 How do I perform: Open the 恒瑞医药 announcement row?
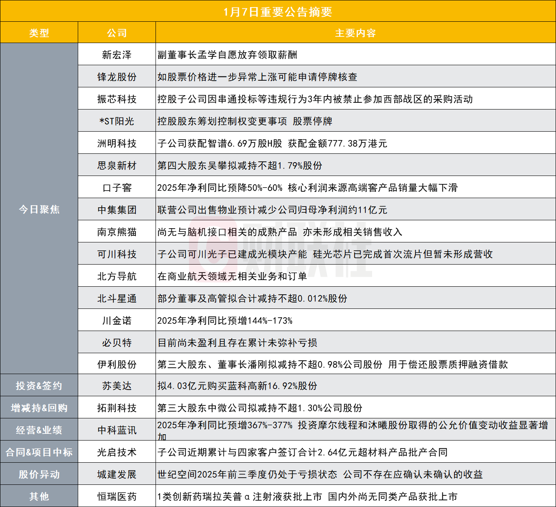coord(116,497)
